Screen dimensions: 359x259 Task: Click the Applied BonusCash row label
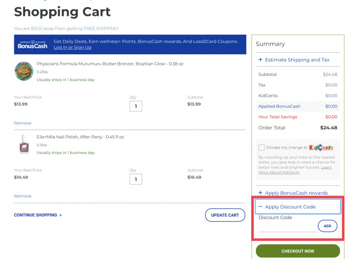tap(279, 106)
